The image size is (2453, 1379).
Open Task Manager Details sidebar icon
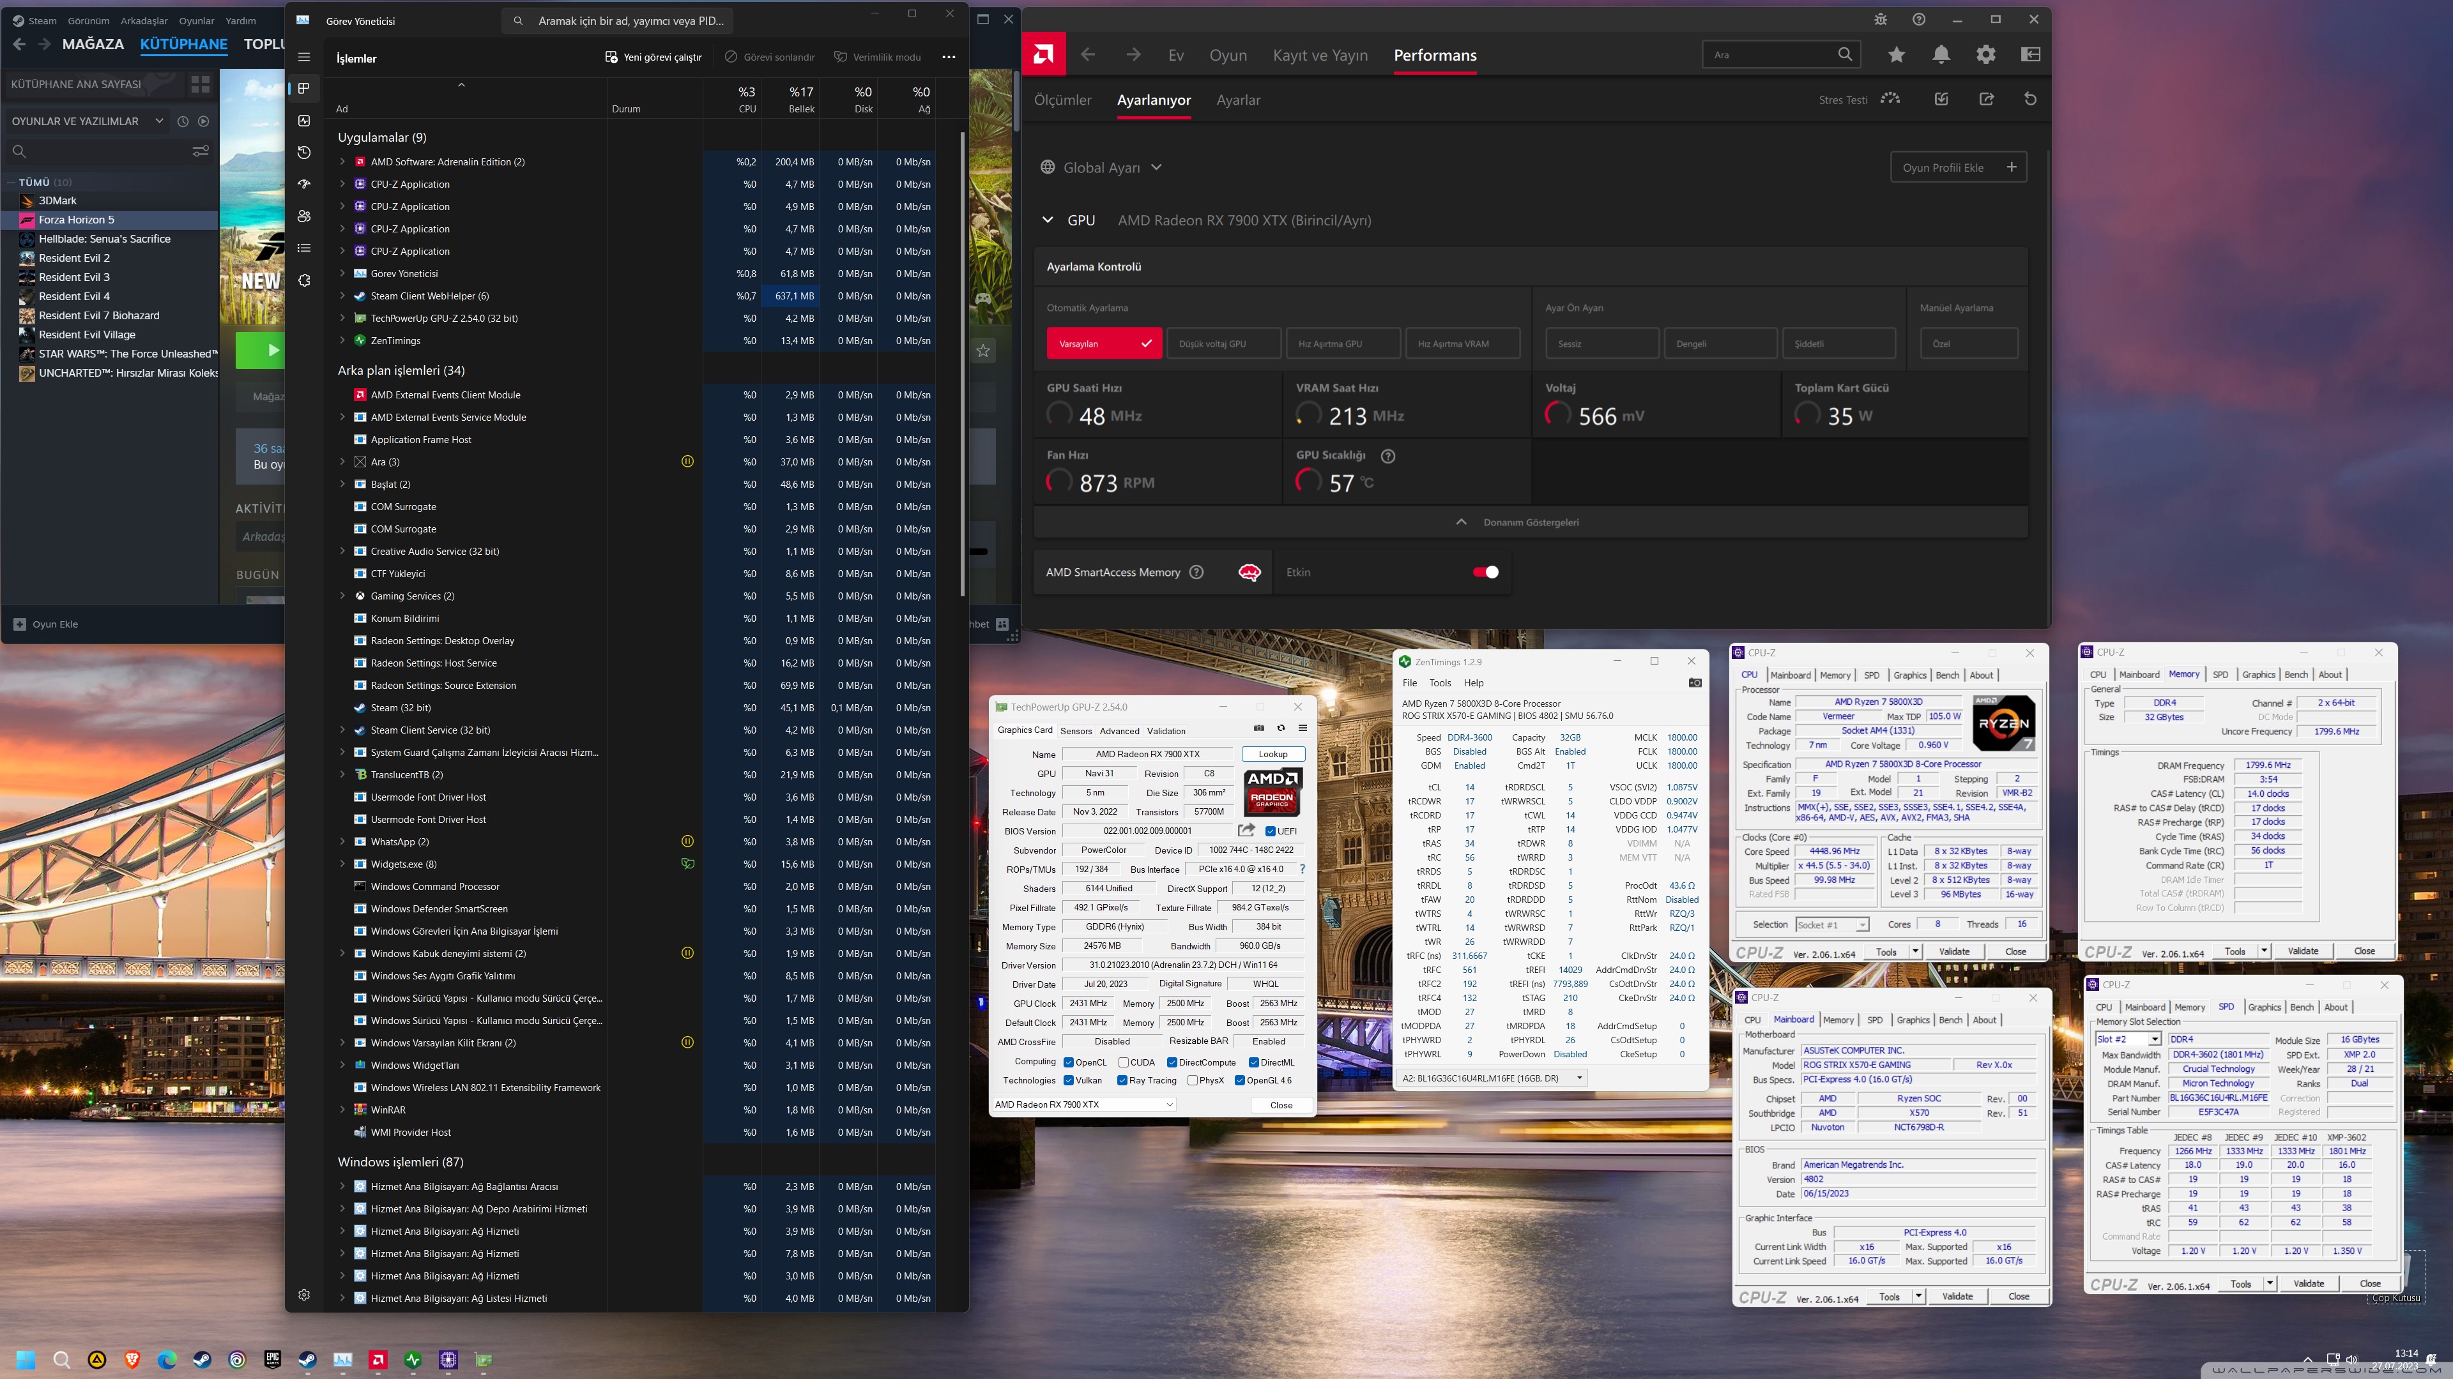(304, 248)
